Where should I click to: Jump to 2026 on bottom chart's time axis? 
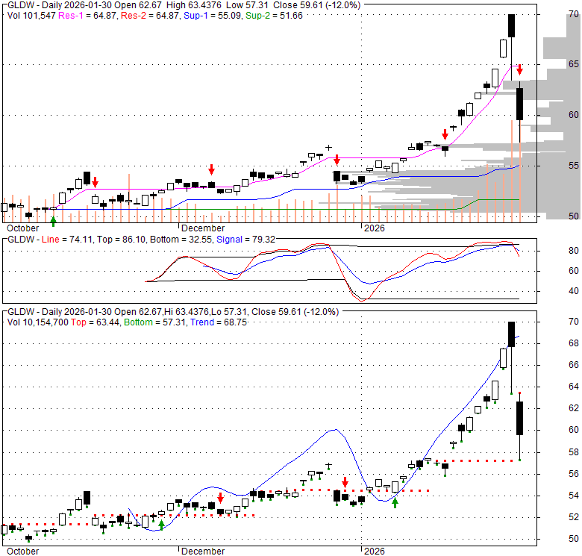(374, 551)
